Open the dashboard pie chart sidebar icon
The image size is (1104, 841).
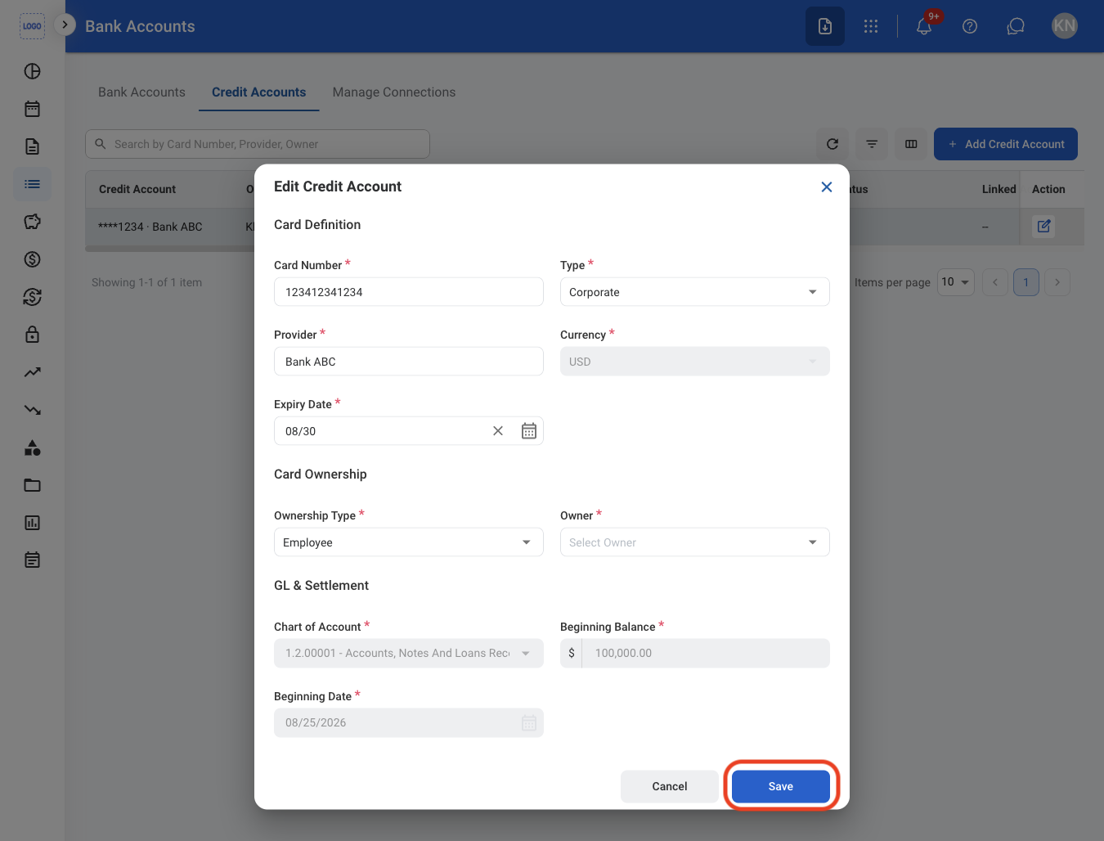point(32,71)
